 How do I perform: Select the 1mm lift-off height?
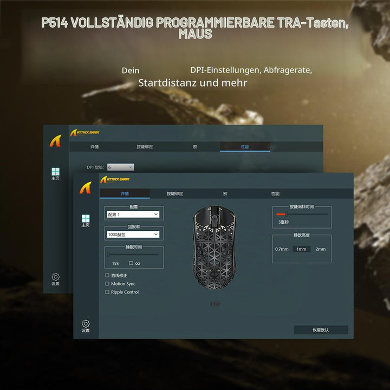pos(301,249)
